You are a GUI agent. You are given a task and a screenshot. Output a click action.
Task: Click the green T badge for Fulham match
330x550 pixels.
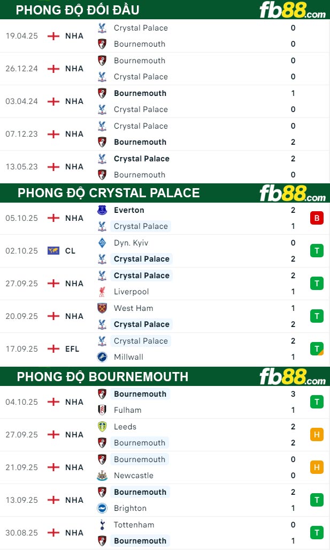pos(317,402)
